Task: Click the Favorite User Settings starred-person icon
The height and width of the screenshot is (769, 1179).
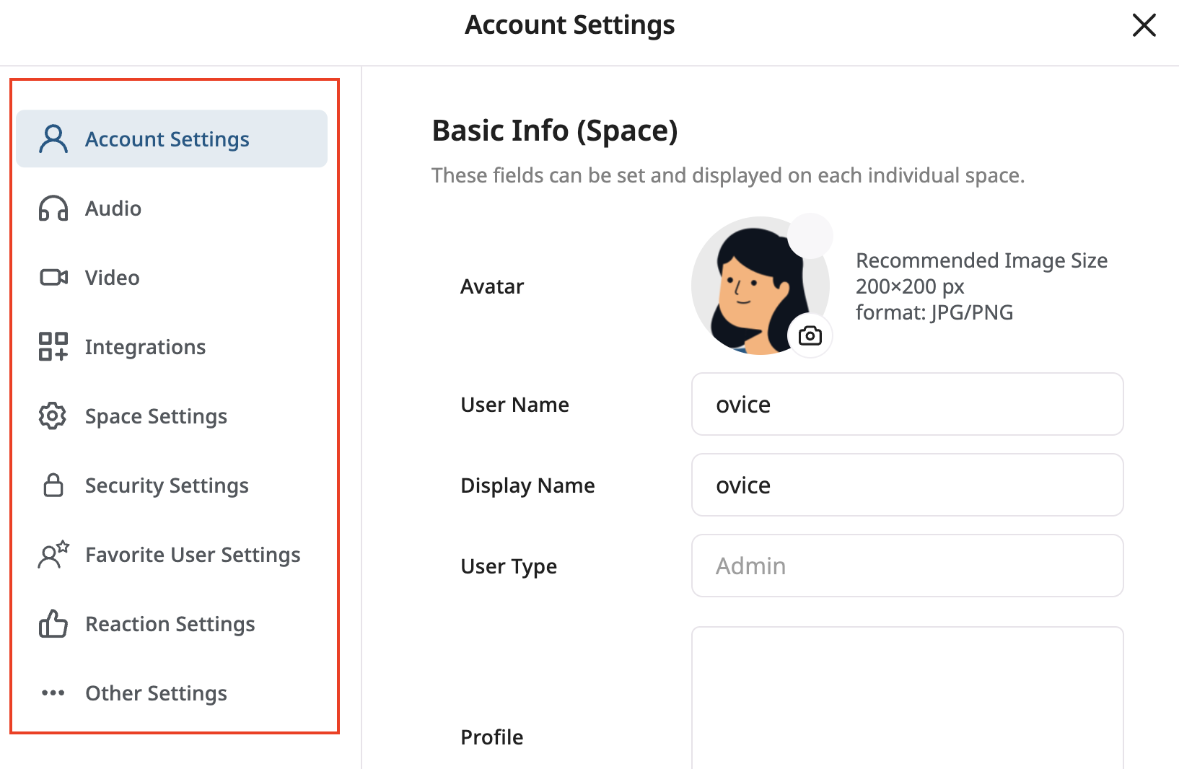Action: (x=52, y=554)
